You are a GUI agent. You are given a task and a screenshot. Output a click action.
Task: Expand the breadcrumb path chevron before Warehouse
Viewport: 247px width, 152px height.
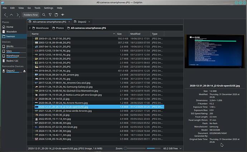point(30,28)
